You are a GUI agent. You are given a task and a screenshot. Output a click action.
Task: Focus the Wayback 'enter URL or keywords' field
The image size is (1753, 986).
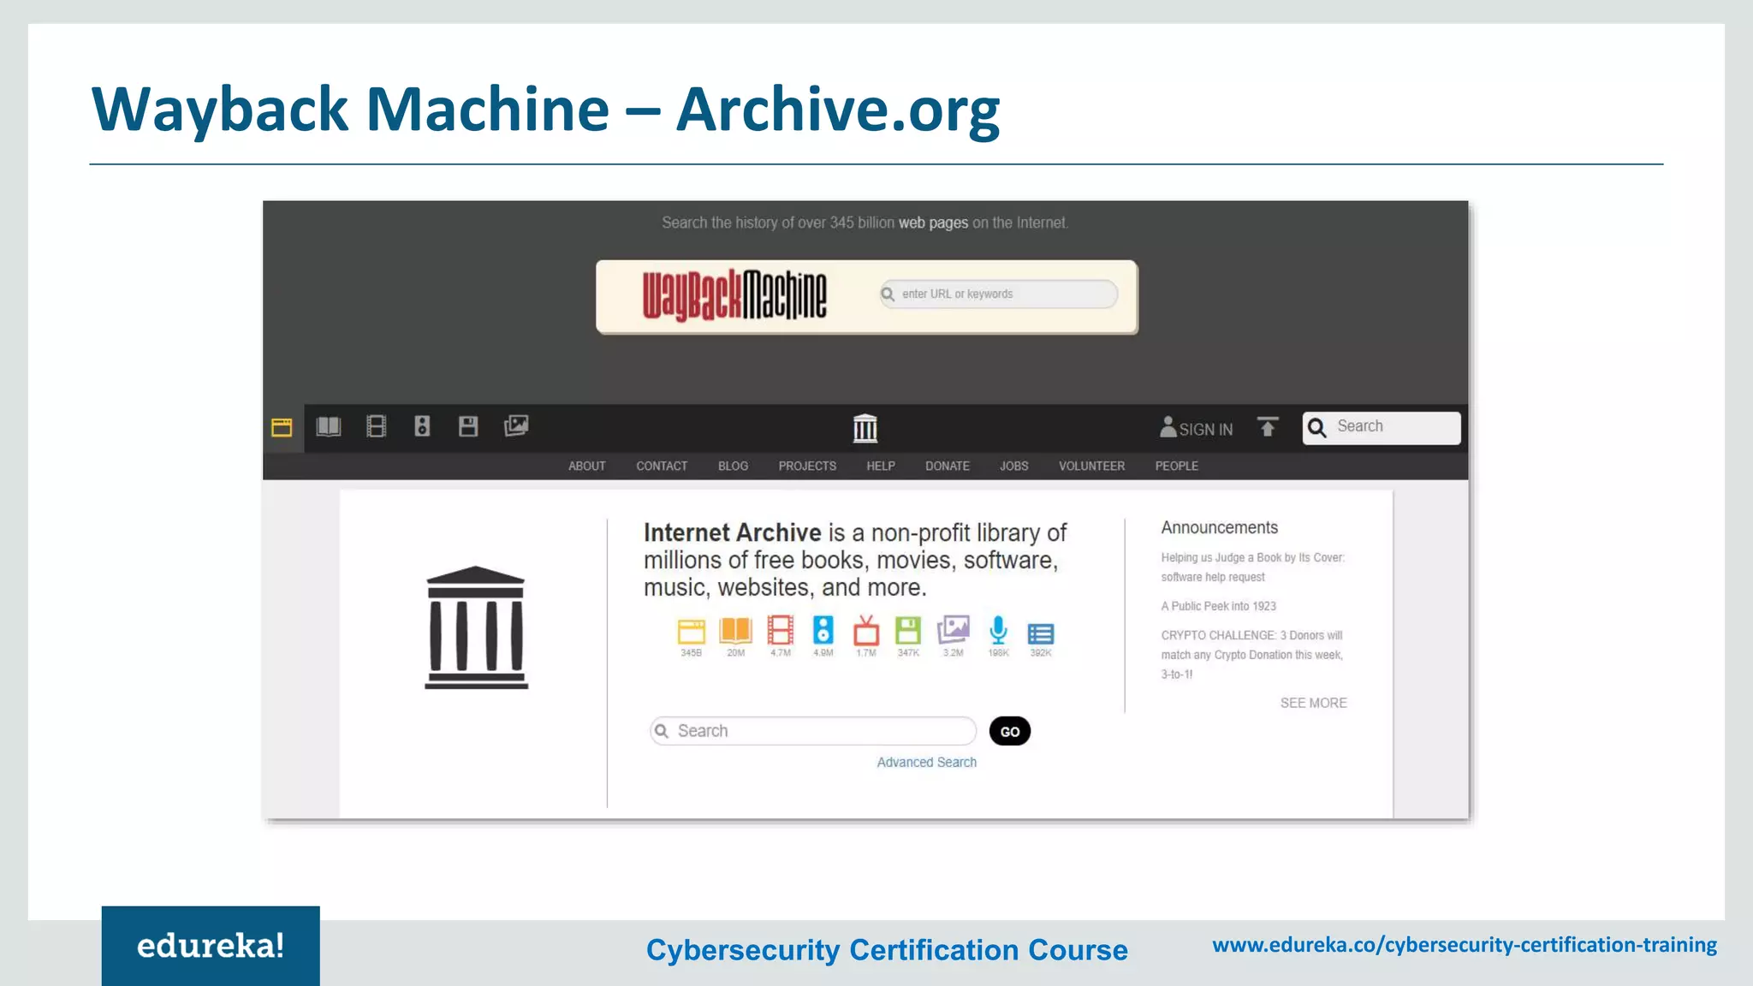point(999,294)
